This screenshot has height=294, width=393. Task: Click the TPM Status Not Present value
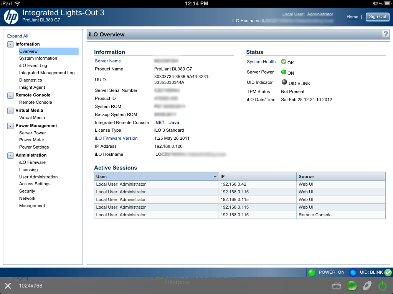292,91
